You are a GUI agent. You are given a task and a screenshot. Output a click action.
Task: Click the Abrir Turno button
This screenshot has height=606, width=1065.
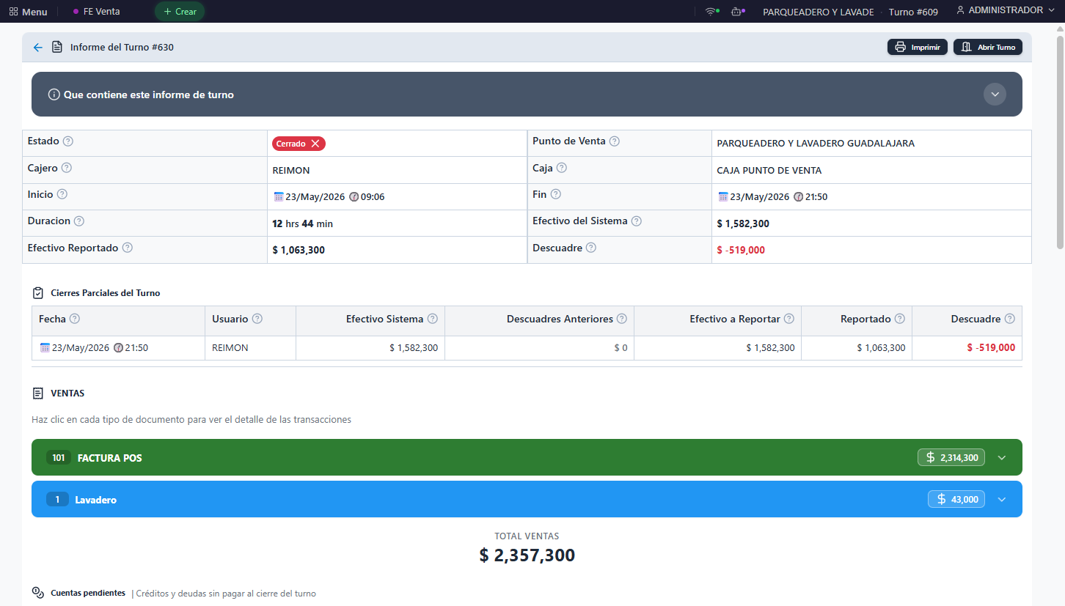tap(988, 47)
